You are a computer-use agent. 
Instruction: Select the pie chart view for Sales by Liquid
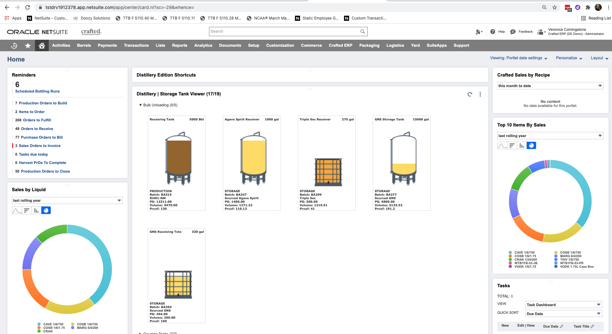(x=46, y=210)
